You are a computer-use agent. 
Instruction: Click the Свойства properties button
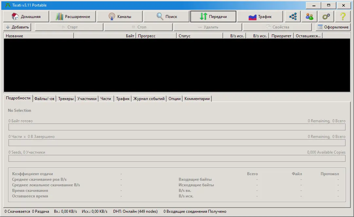[277, 27]
